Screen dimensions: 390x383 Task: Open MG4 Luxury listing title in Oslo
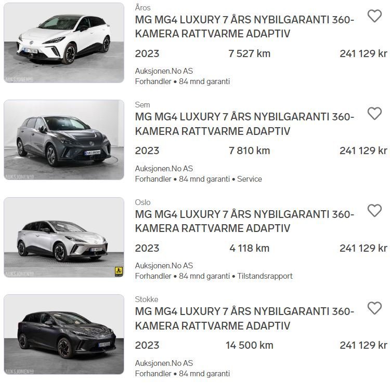(244, 221)
